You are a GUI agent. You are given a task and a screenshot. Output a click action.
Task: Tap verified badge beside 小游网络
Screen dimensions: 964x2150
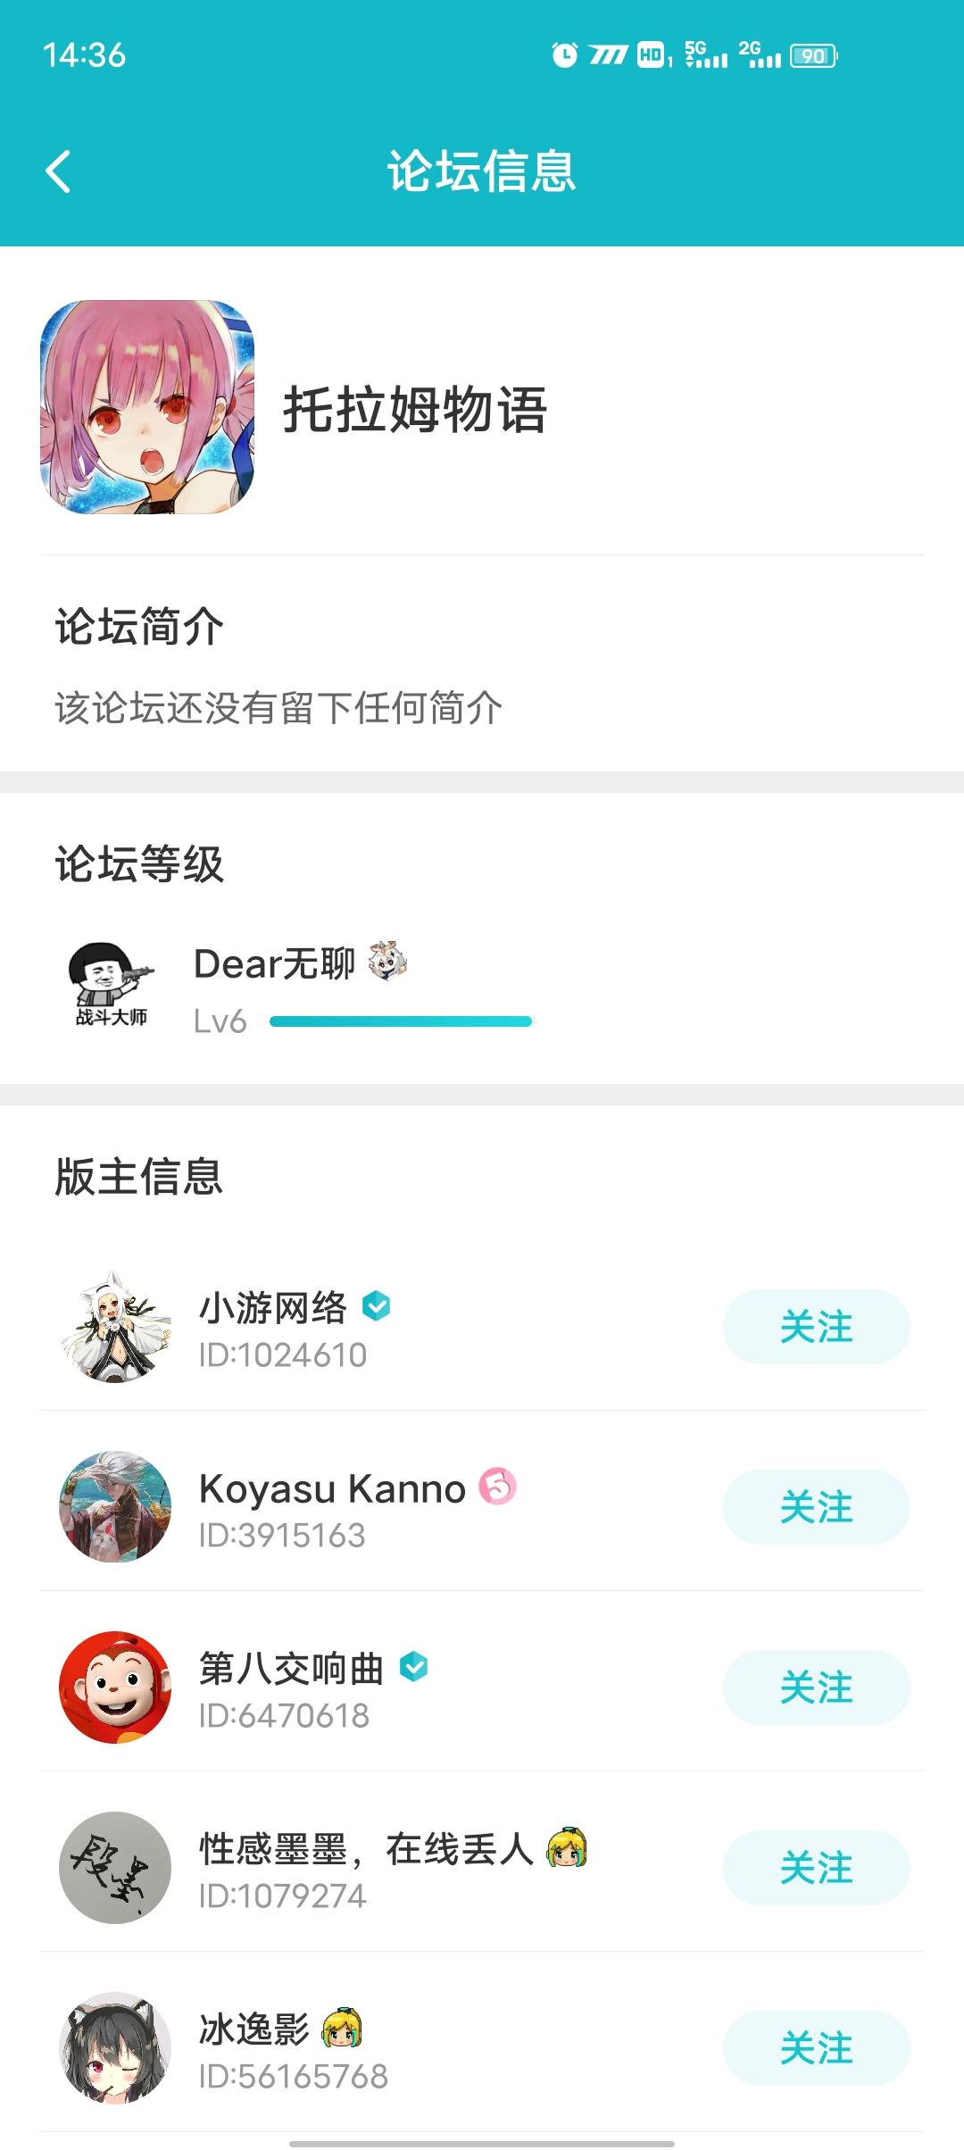click(377, 1306)
